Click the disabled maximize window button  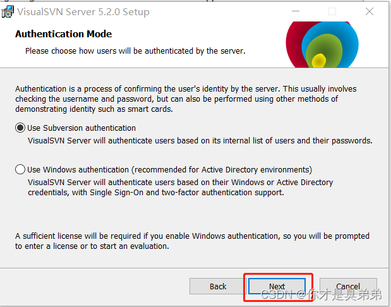(x=332, y=11)
